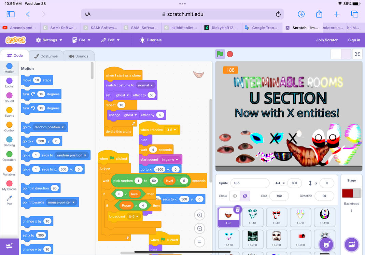This screenshot has height=255, width=365.
Task: Open the Tutorials menu item
Action: [x=151, y=40]
